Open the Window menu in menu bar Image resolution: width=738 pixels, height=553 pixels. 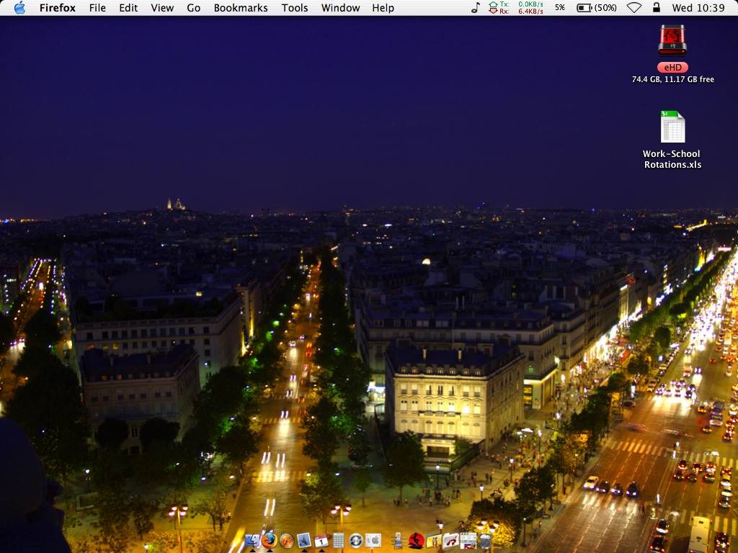tap(340, 8)
